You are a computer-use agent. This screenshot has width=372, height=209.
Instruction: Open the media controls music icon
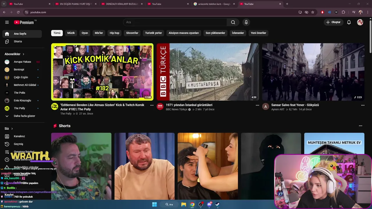353,12
